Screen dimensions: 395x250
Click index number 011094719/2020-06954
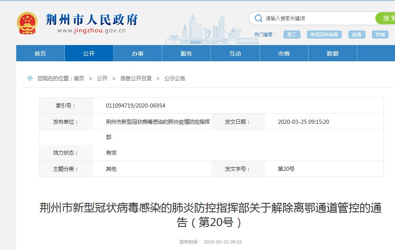click(x=135, y=106)
